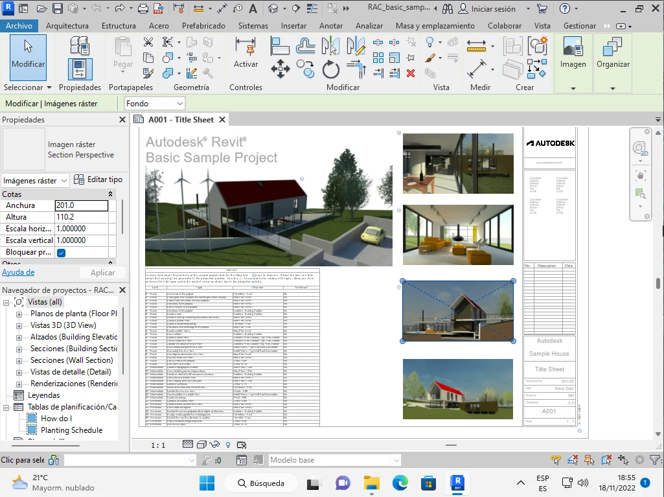Screen dimensions: 664x497
Task: Select the Align tool icon
Action: click(x=280, y=46)
